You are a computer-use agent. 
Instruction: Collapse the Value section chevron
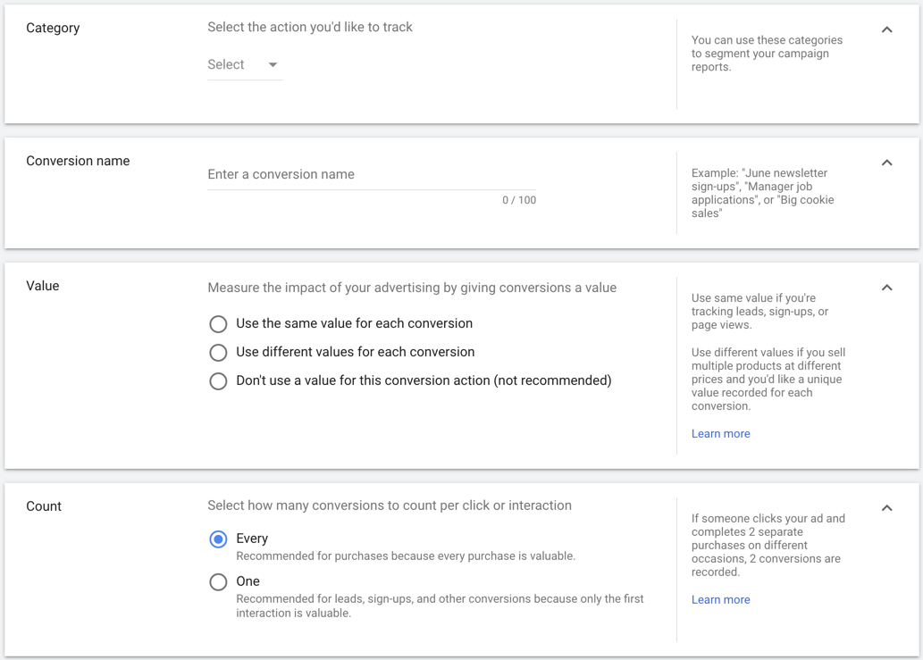tap(886, 288)
